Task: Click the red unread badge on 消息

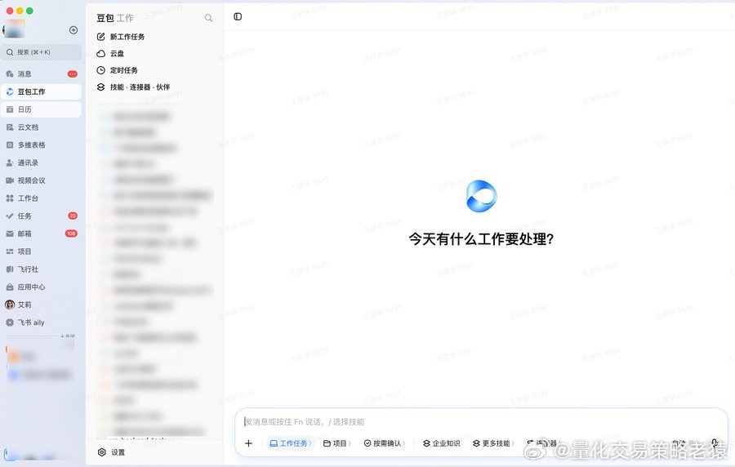Action: pyautogui.click(x=72, y=74)
